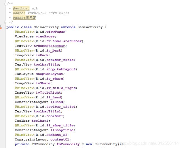Viewport: 181px width, 148px height.
Task: Click the ivTitleRight field name
Action: (48, 93)
